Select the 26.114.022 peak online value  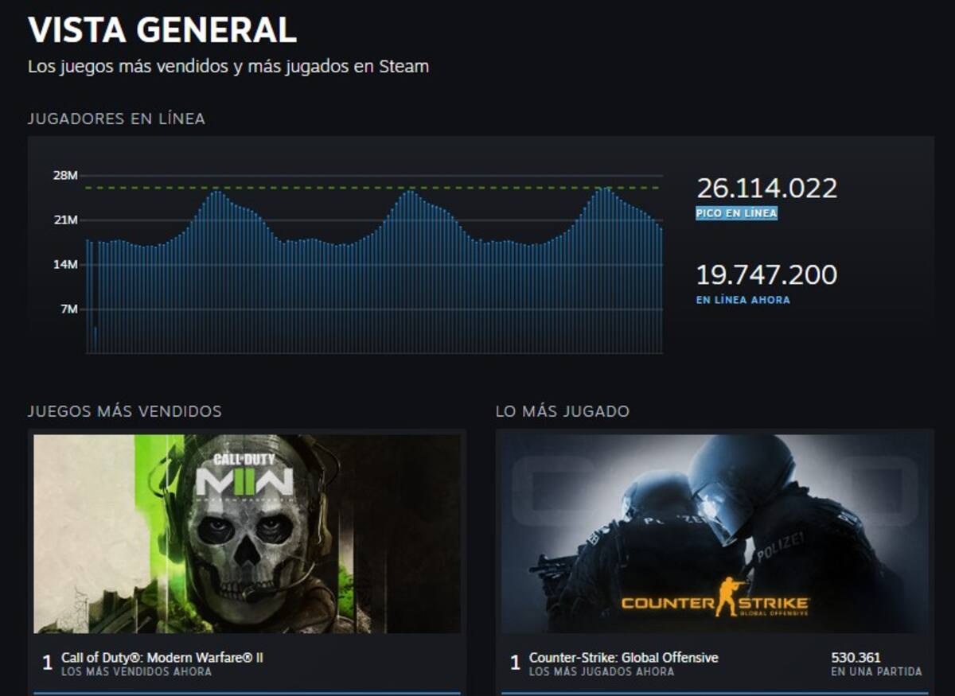766,189
